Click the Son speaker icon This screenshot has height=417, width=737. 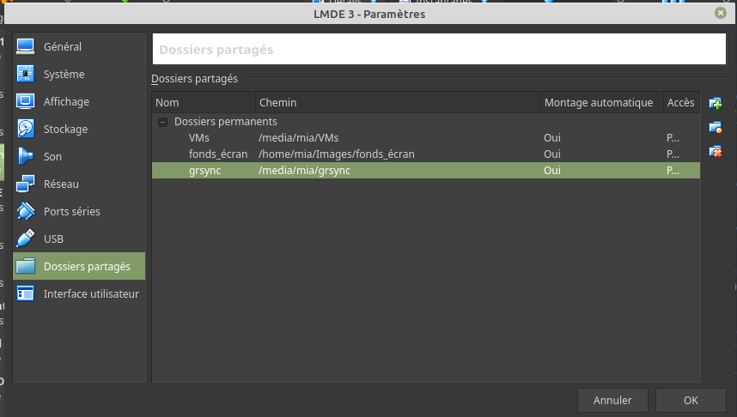[x=26, y=156]
